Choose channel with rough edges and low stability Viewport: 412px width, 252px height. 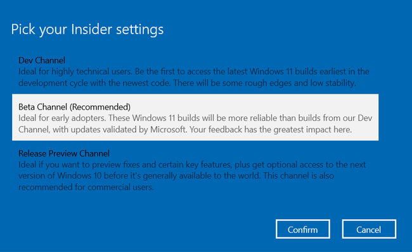click(195, 72)
